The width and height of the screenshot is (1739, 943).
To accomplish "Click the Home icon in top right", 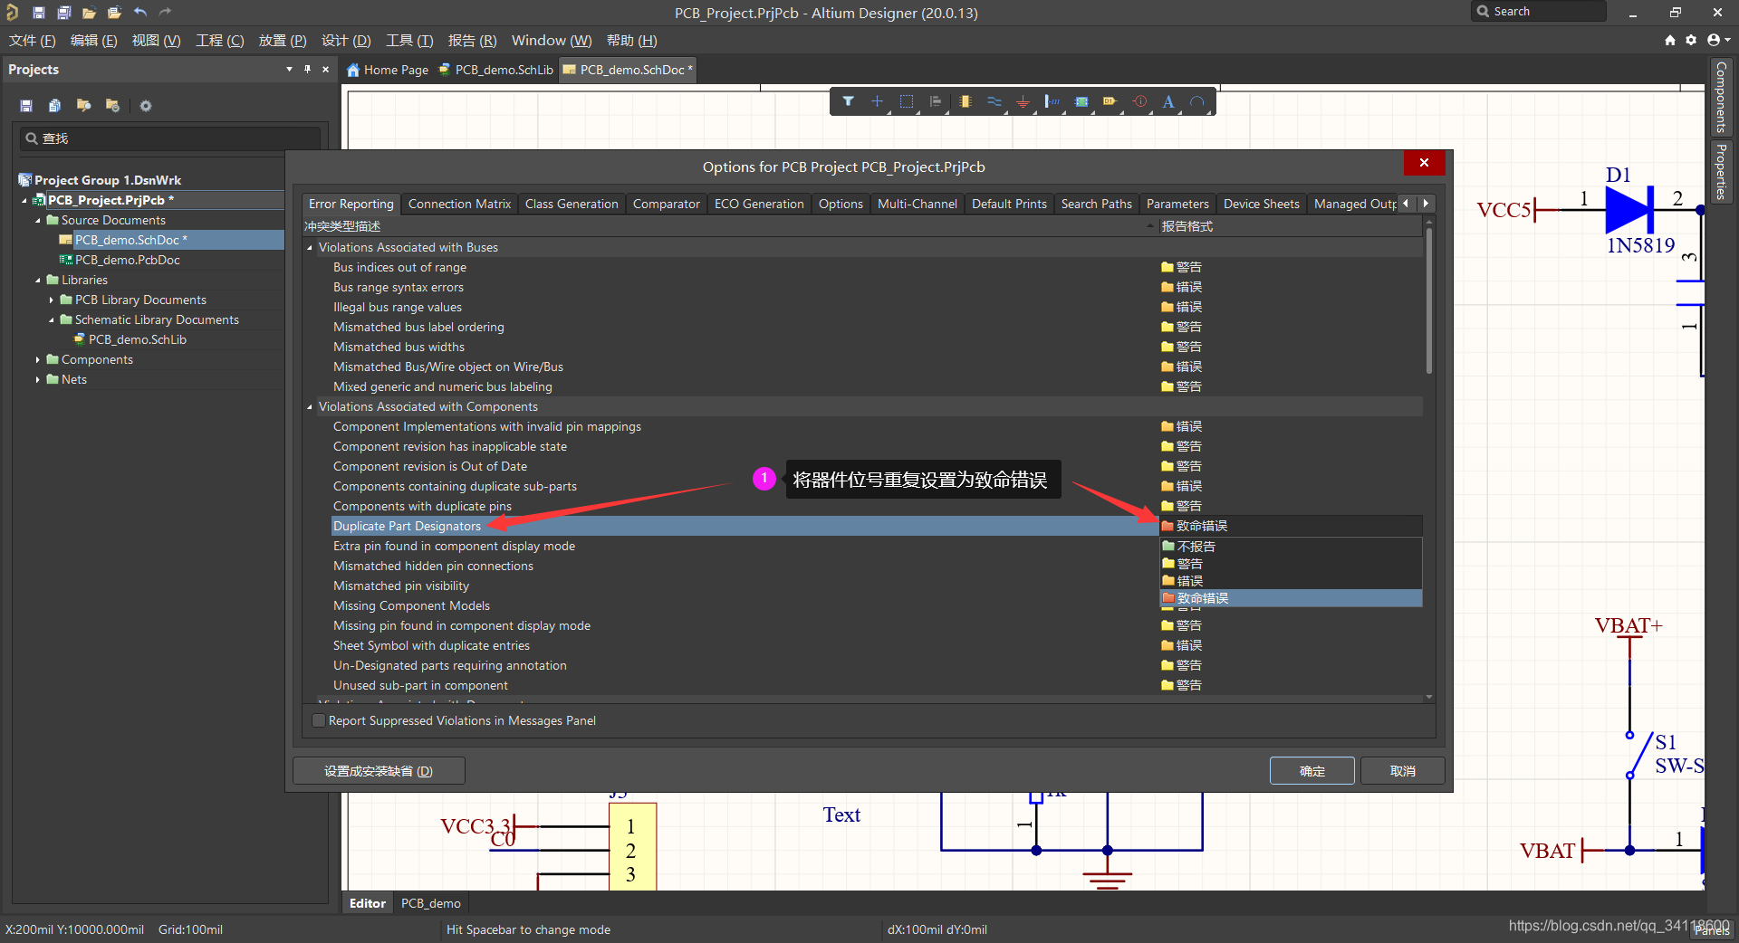I will (1670, 40).
